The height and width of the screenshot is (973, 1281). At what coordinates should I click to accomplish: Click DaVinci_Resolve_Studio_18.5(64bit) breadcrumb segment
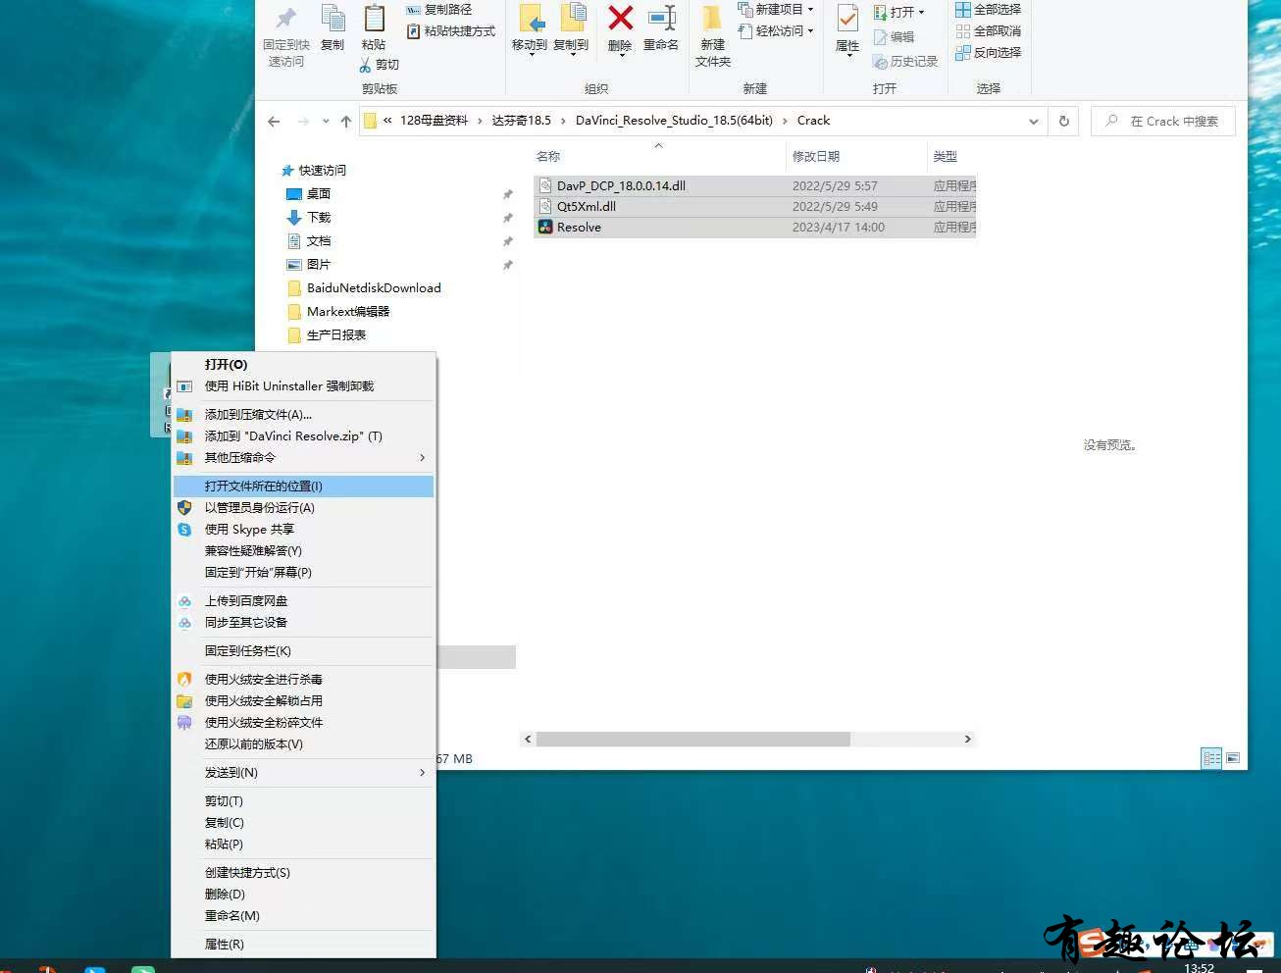[x=674, y=121]
